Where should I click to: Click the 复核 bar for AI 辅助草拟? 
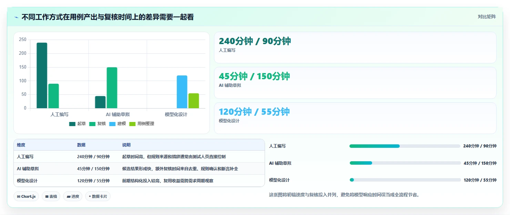coord(112,88)
